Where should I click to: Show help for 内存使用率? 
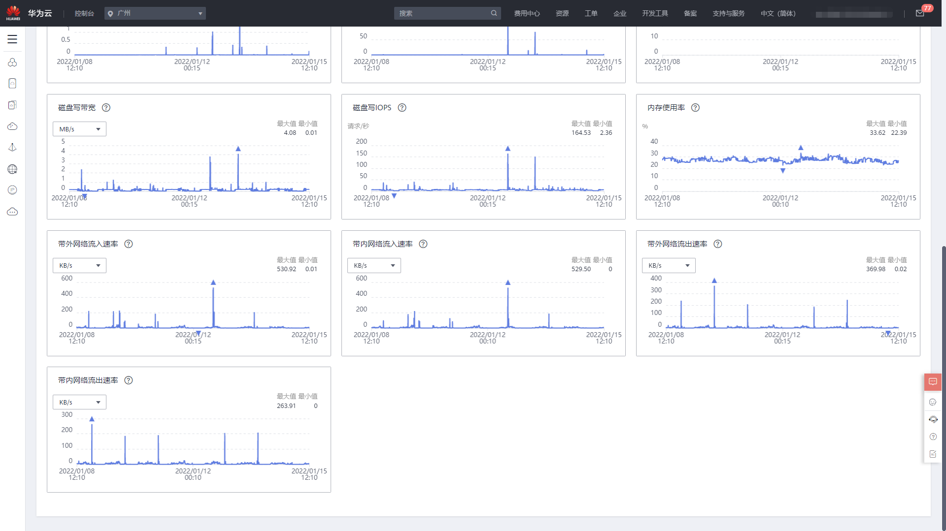[695, 108]
